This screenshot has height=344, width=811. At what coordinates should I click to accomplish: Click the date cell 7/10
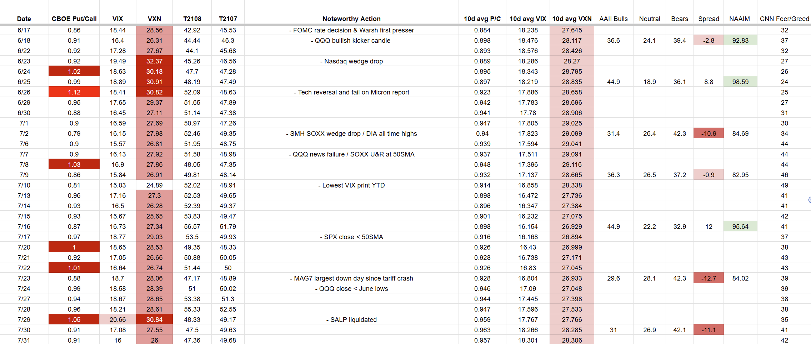pyautogui.click(x=24, y=185)
